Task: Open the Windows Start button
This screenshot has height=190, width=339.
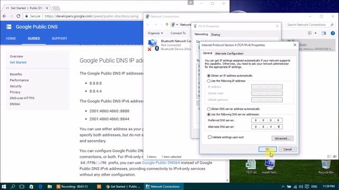Action: pos(4,186)
